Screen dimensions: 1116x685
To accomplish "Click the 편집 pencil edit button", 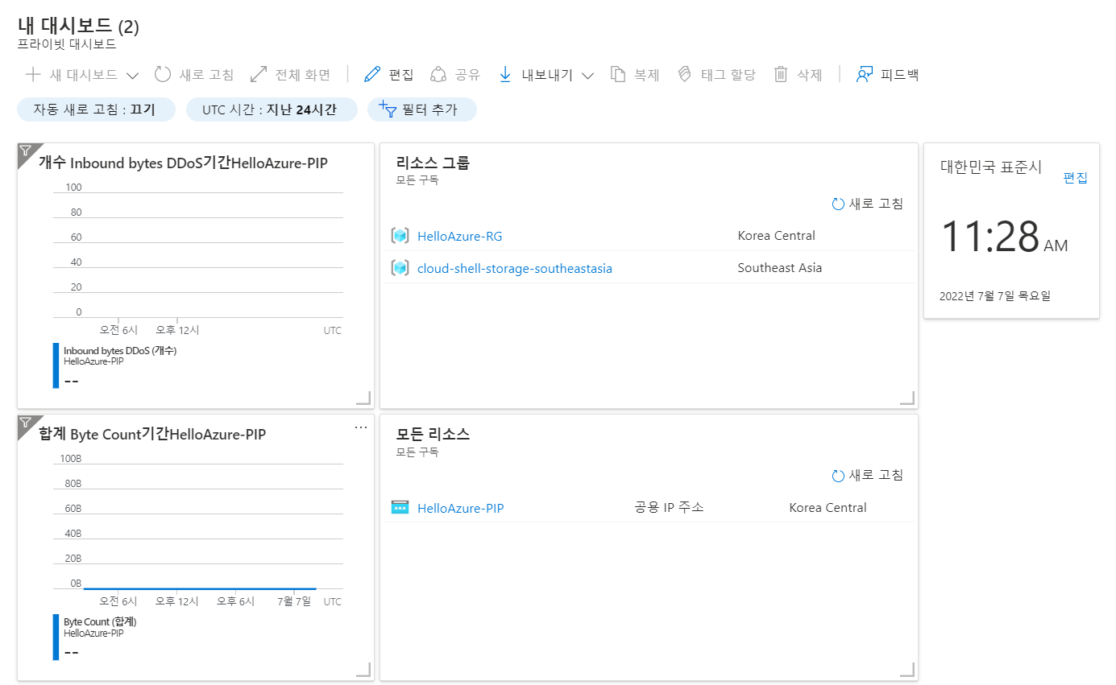I will (x=388, y=75).
